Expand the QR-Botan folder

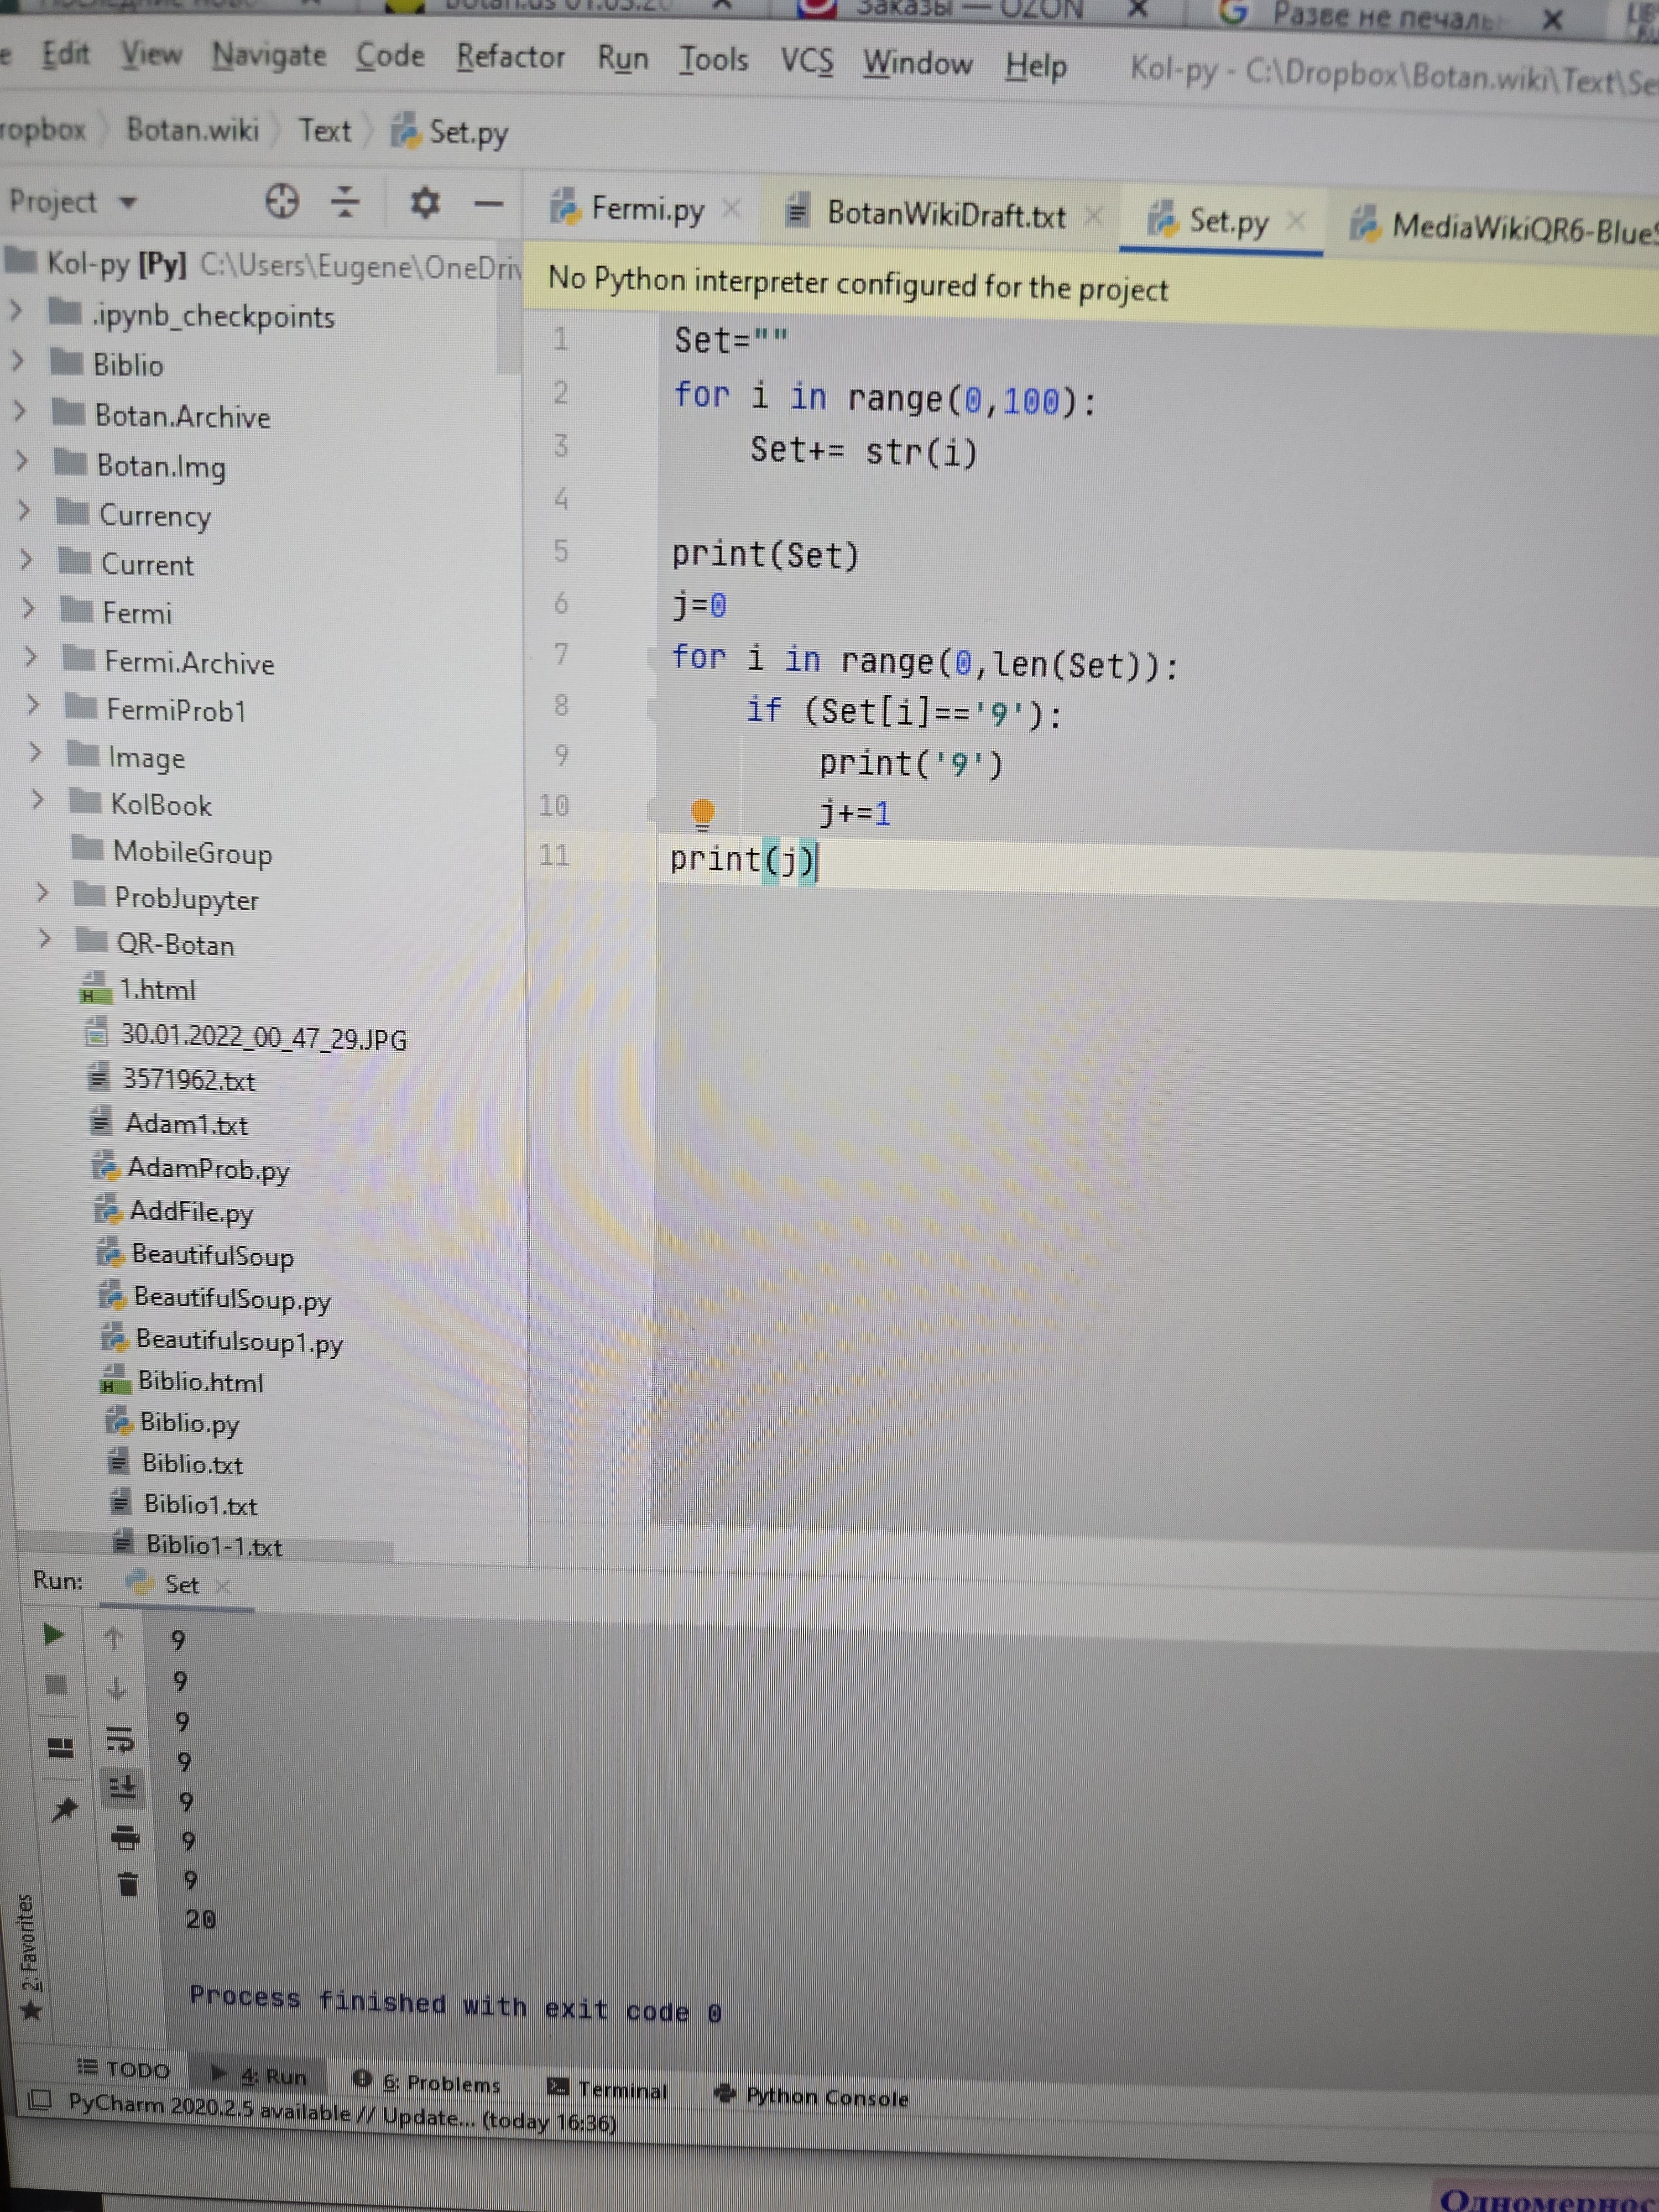coord(44,938)
